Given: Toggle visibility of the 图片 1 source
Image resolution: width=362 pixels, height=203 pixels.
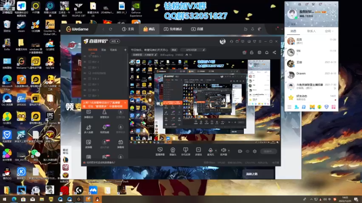Looking at the screenshot, I should click(85, 67).
